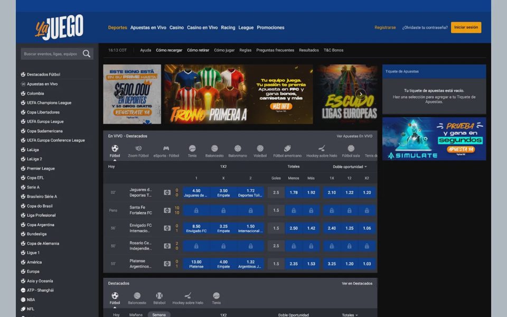Open Apuestas en Vivo navigation item
Viewport: 507px width, 317px height.
(148, 27)
